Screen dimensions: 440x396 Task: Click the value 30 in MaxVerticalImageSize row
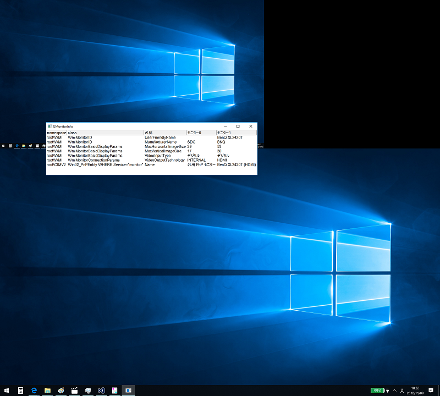pos(219,151)
